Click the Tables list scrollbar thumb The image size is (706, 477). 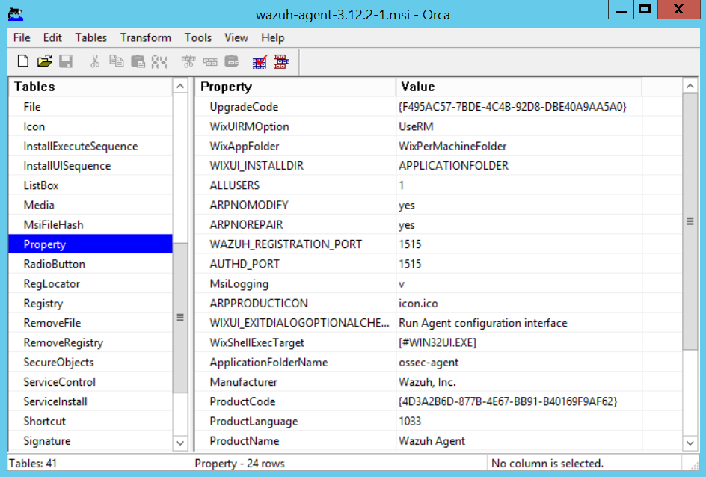point(180,318)
